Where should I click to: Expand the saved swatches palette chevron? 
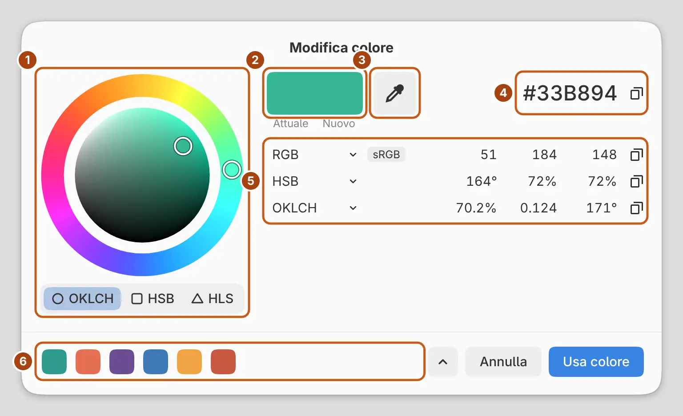443,362
